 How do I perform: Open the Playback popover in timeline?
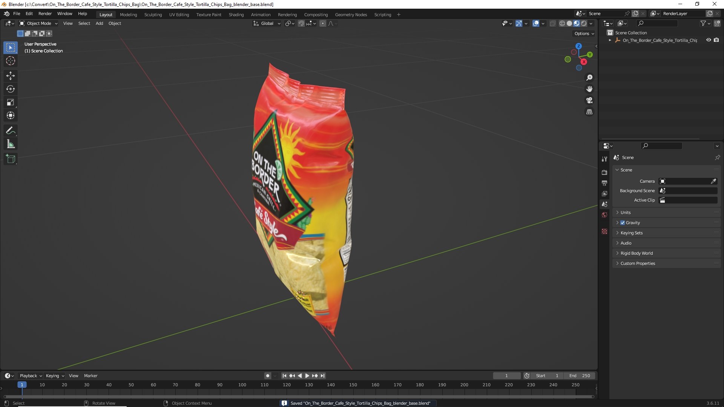31,376
